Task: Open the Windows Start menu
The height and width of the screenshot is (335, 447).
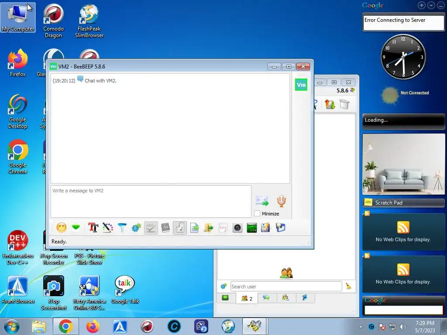Action: pyautogui.click(x=12, y=326)
